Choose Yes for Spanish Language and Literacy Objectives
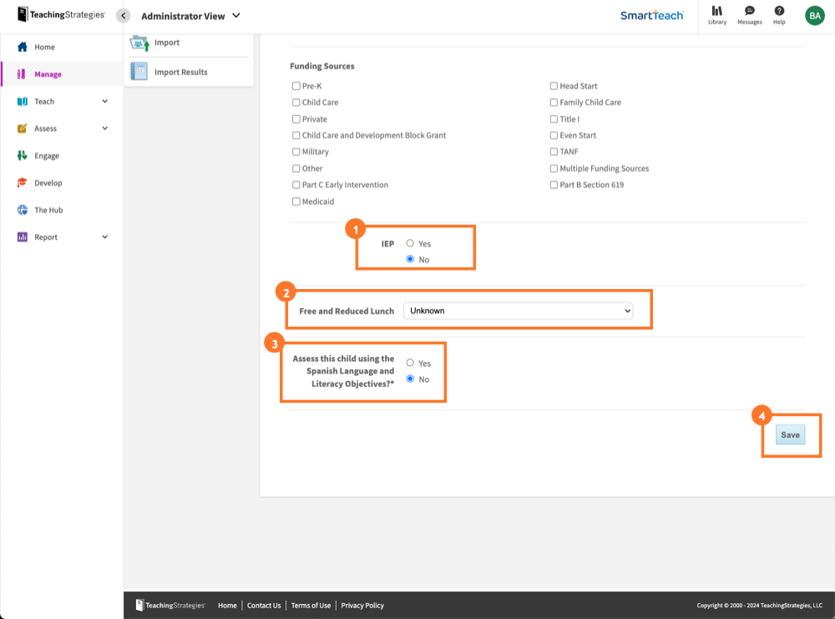835x619 pixels. tap(408, 363)
